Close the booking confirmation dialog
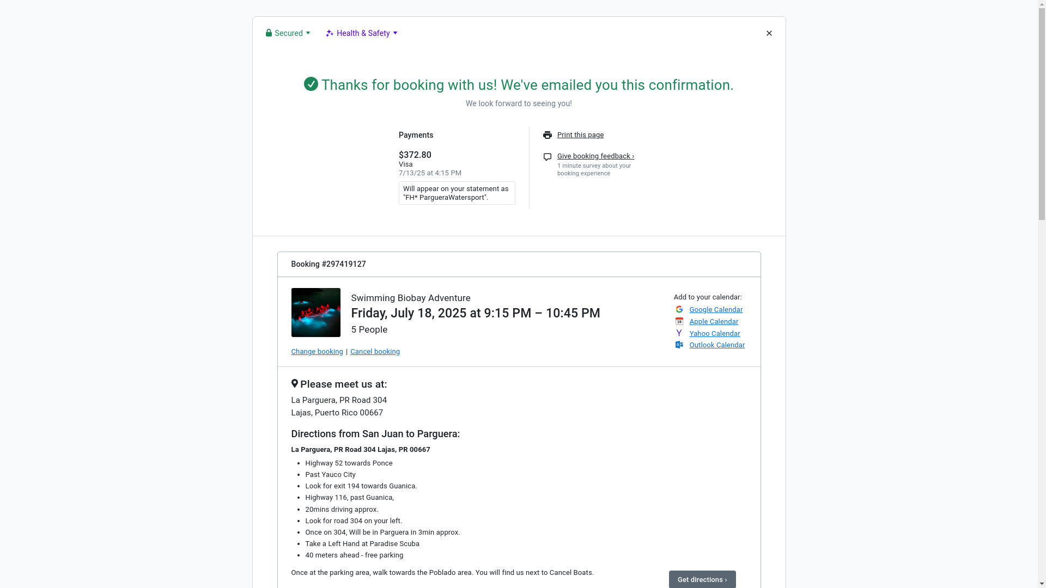 (769, 33)
